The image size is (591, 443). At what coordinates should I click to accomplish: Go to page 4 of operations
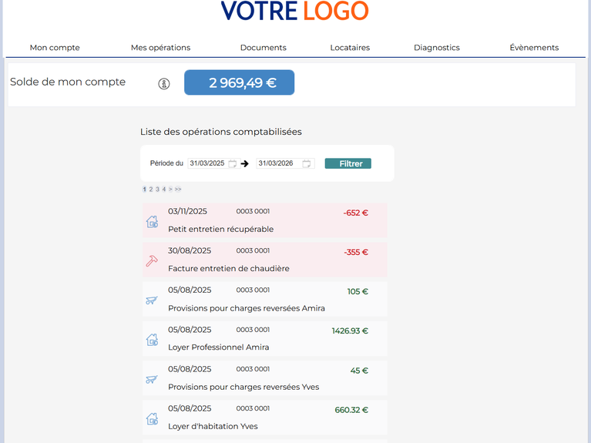point(164,190)
